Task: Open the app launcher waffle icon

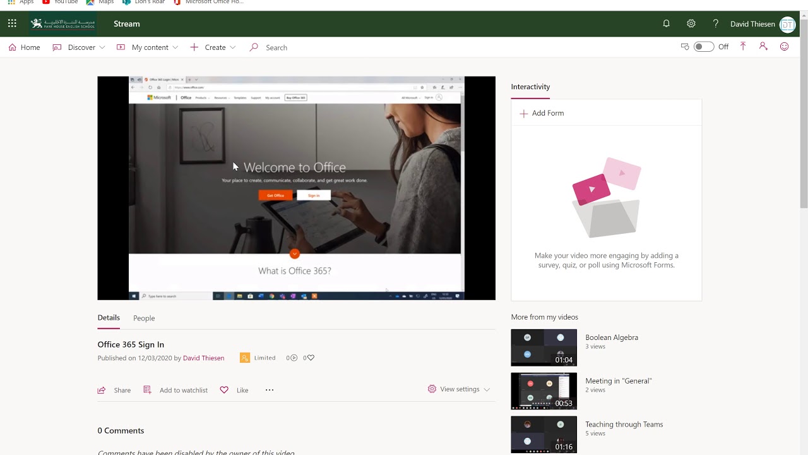Action: [12, 23]
